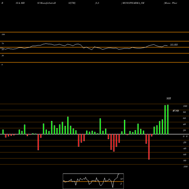Click the 30 level label on the RSI axis
This screenshot has height=189, width=189.
click(x=3, y=56)
